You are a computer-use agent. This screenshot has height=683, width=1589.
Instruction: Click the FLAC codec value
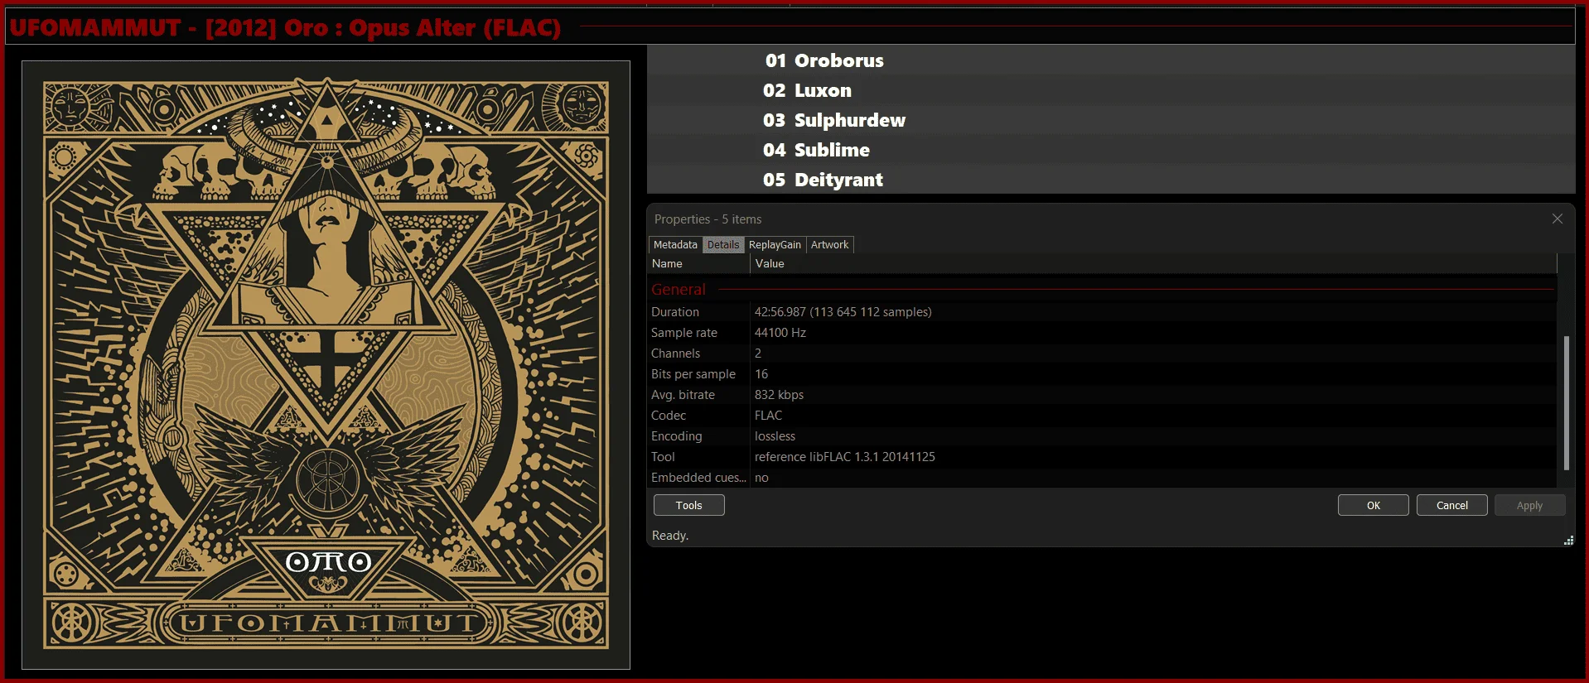[x=768, y=416]
